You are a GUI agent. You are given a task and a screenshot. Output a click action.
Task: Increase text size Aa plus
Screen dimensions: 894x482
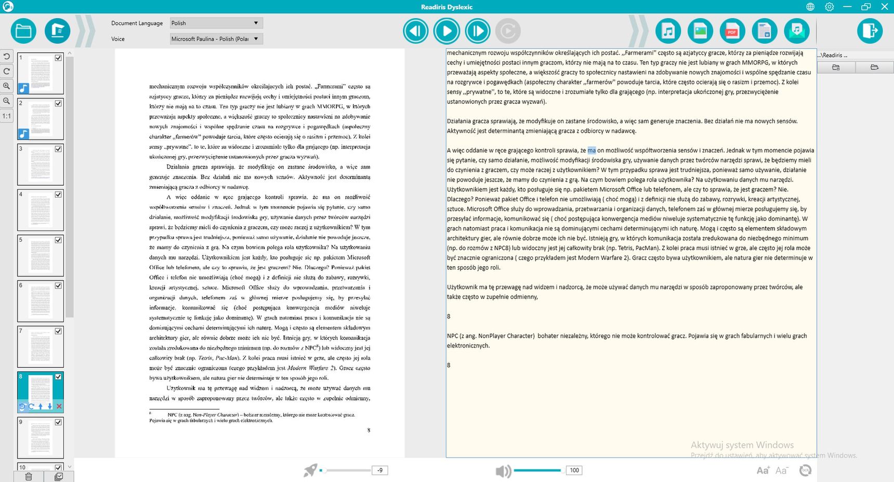pos(762,471)
